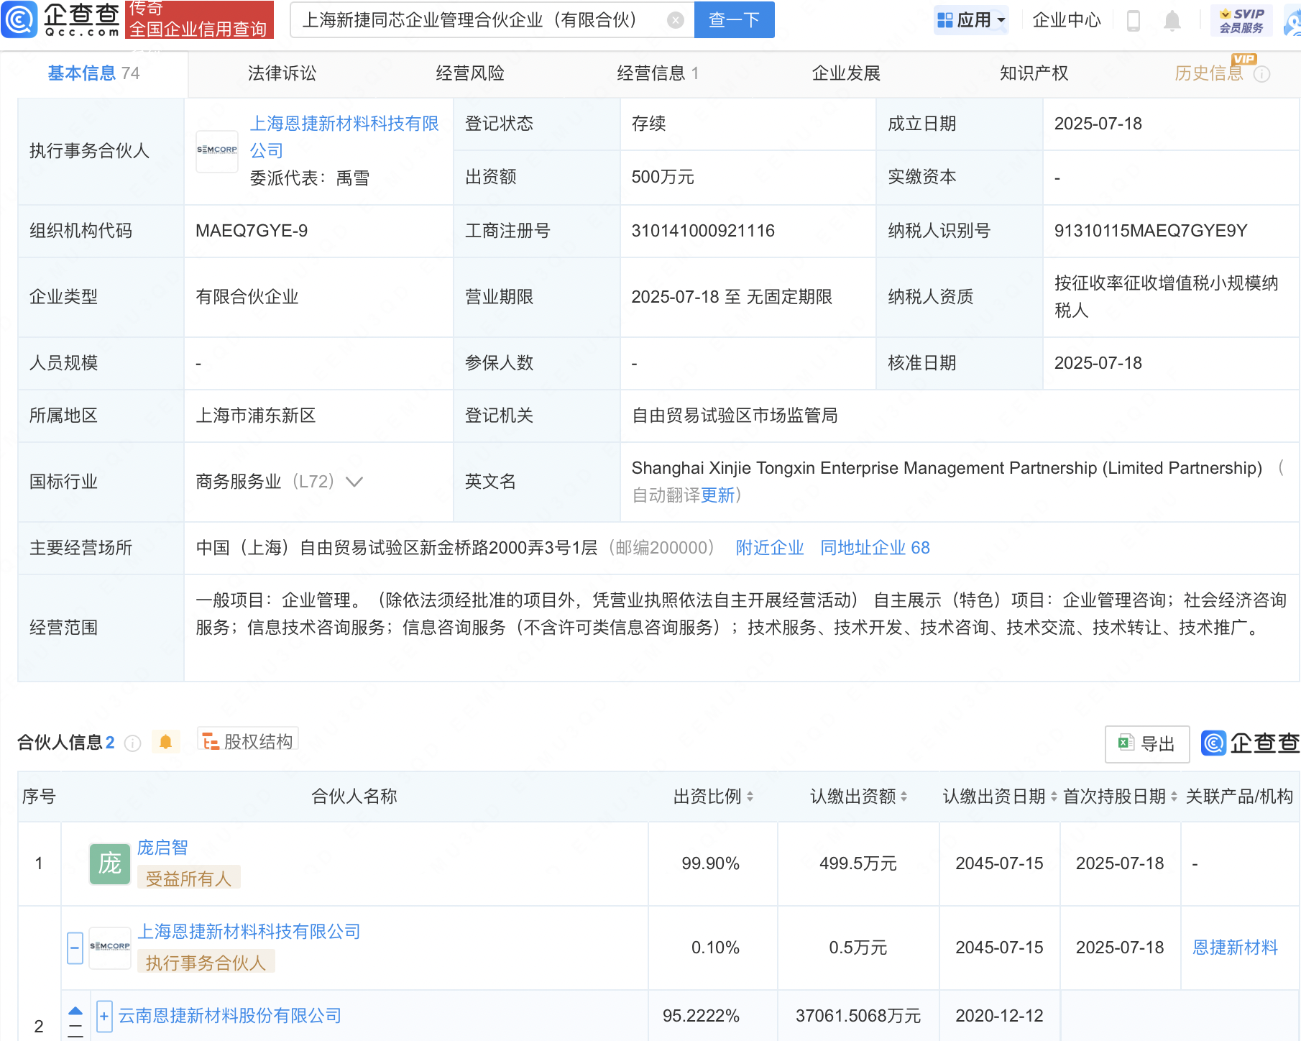Image resolution: width=1301 pixels, height=1041 pixels.
Task: Open 恩捷新材料 related product link
Action: [x=1235, y=948]
